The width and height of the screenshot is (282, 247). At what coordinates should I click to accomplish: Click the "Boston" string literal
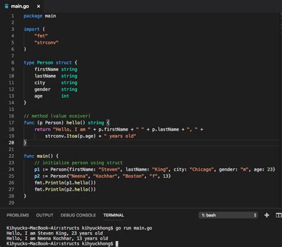[x=133, y=176]
